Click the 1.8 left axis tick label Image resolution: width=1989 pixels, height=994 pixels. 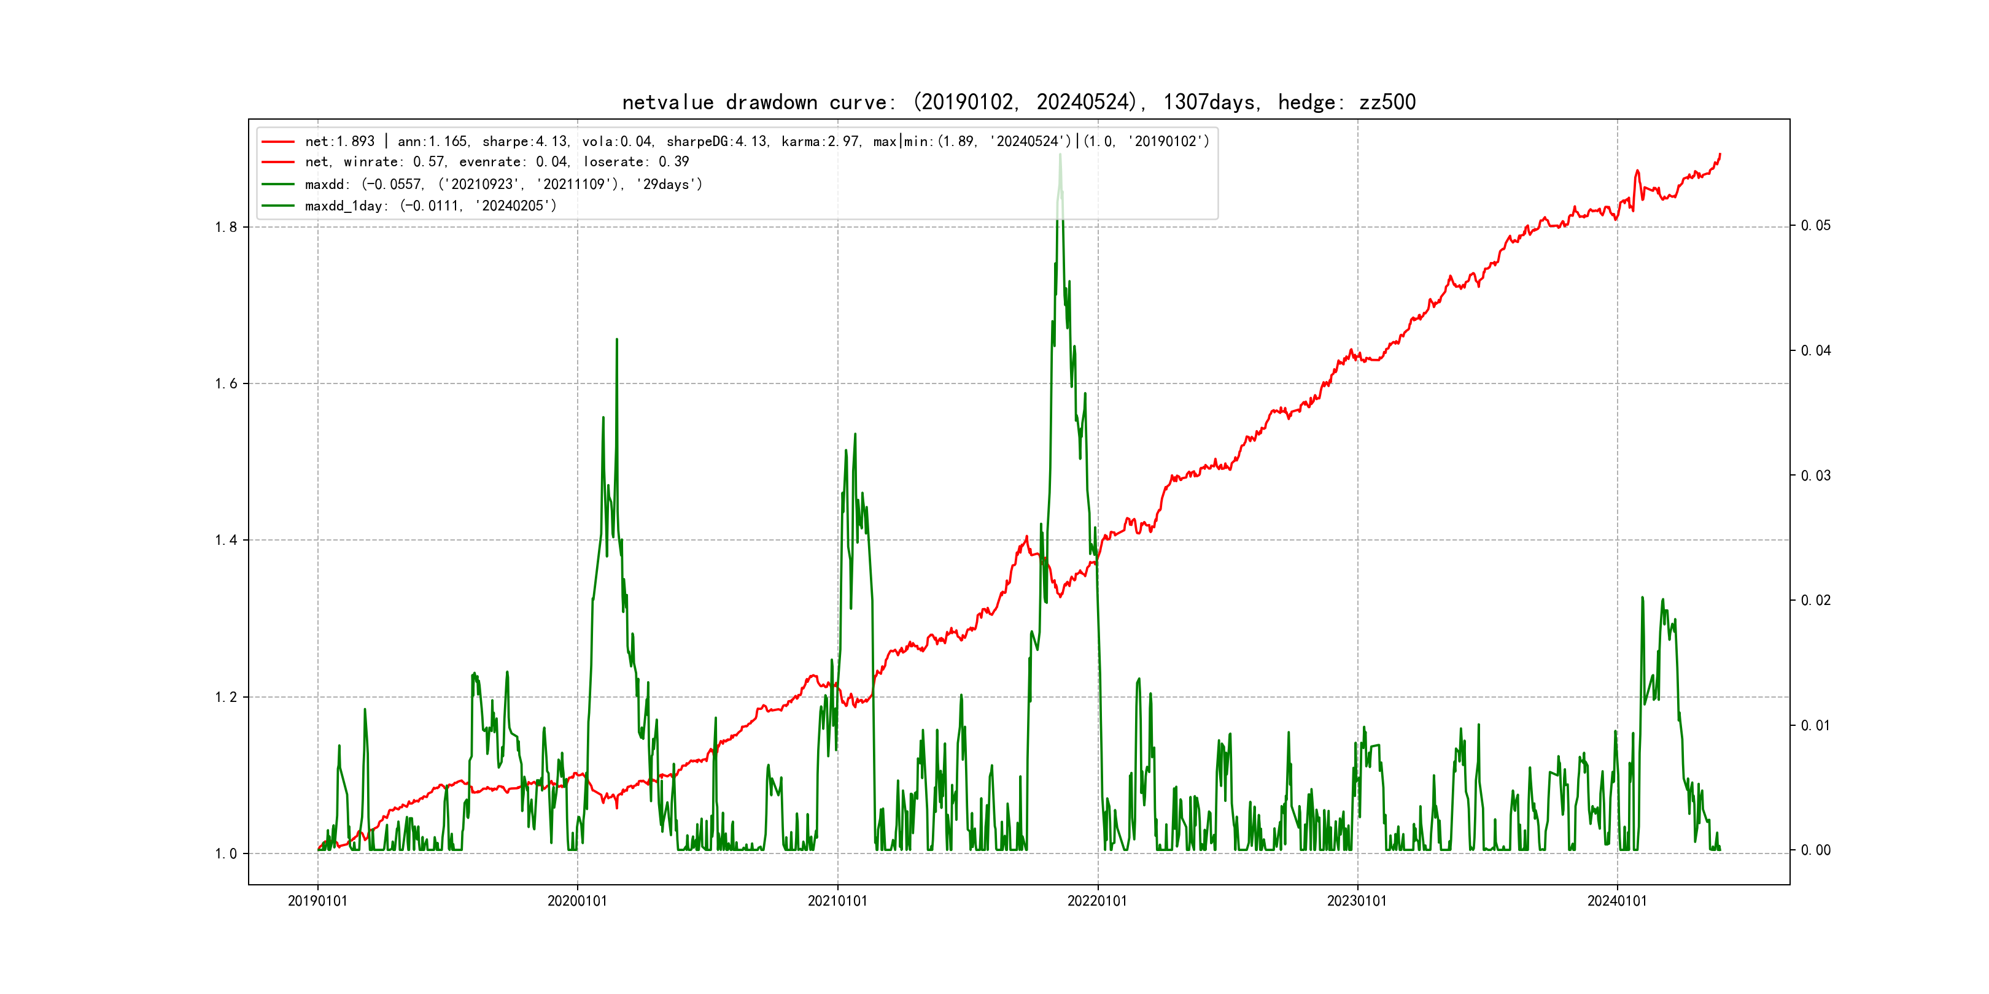225,227
